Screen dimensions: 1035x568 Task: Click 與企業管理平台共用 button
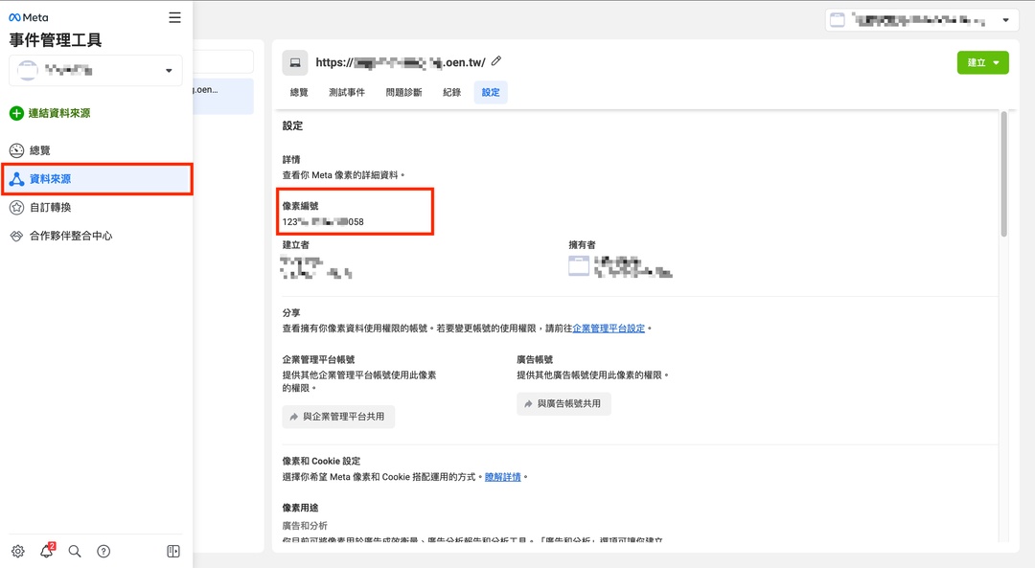338,417
